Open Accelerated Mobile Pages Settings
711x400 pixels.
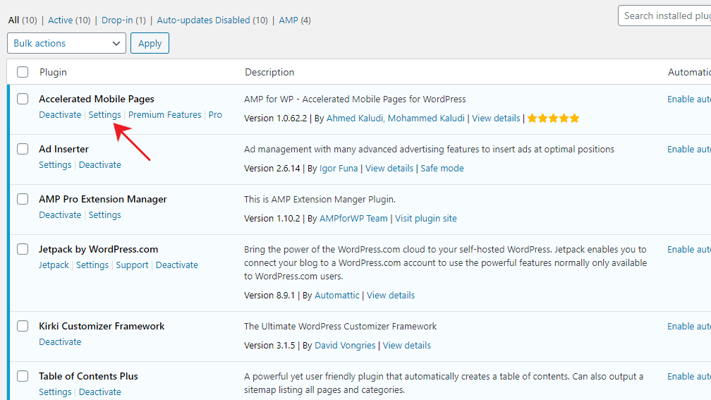pos(104,115)
